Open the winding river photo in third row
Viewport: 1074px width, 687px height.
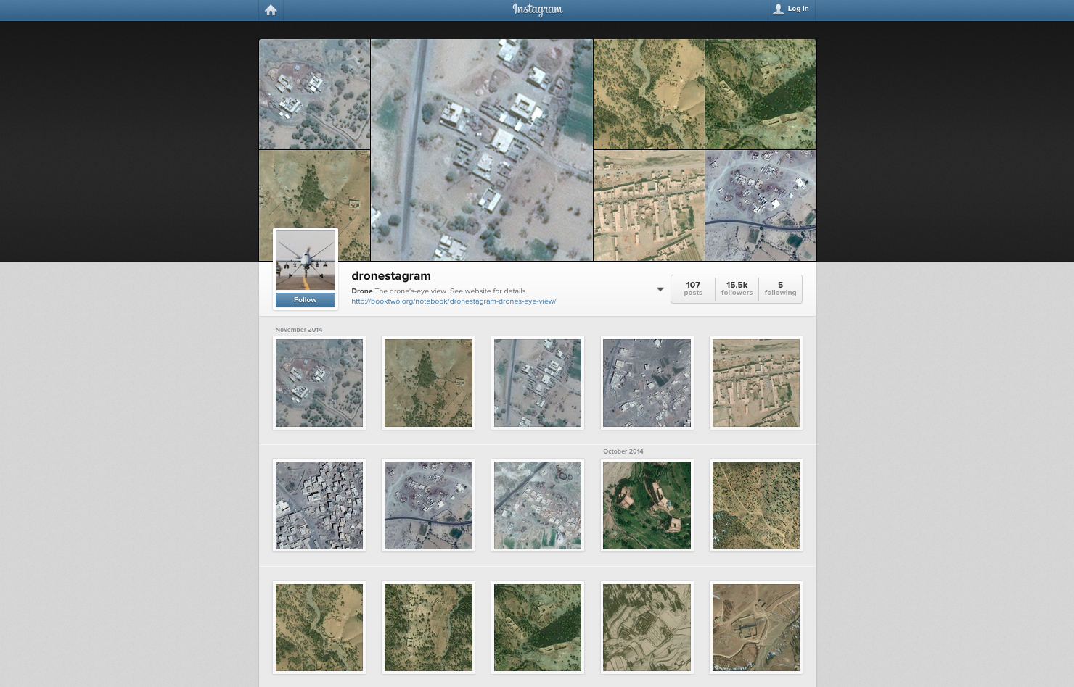click(x=319, y=628)
